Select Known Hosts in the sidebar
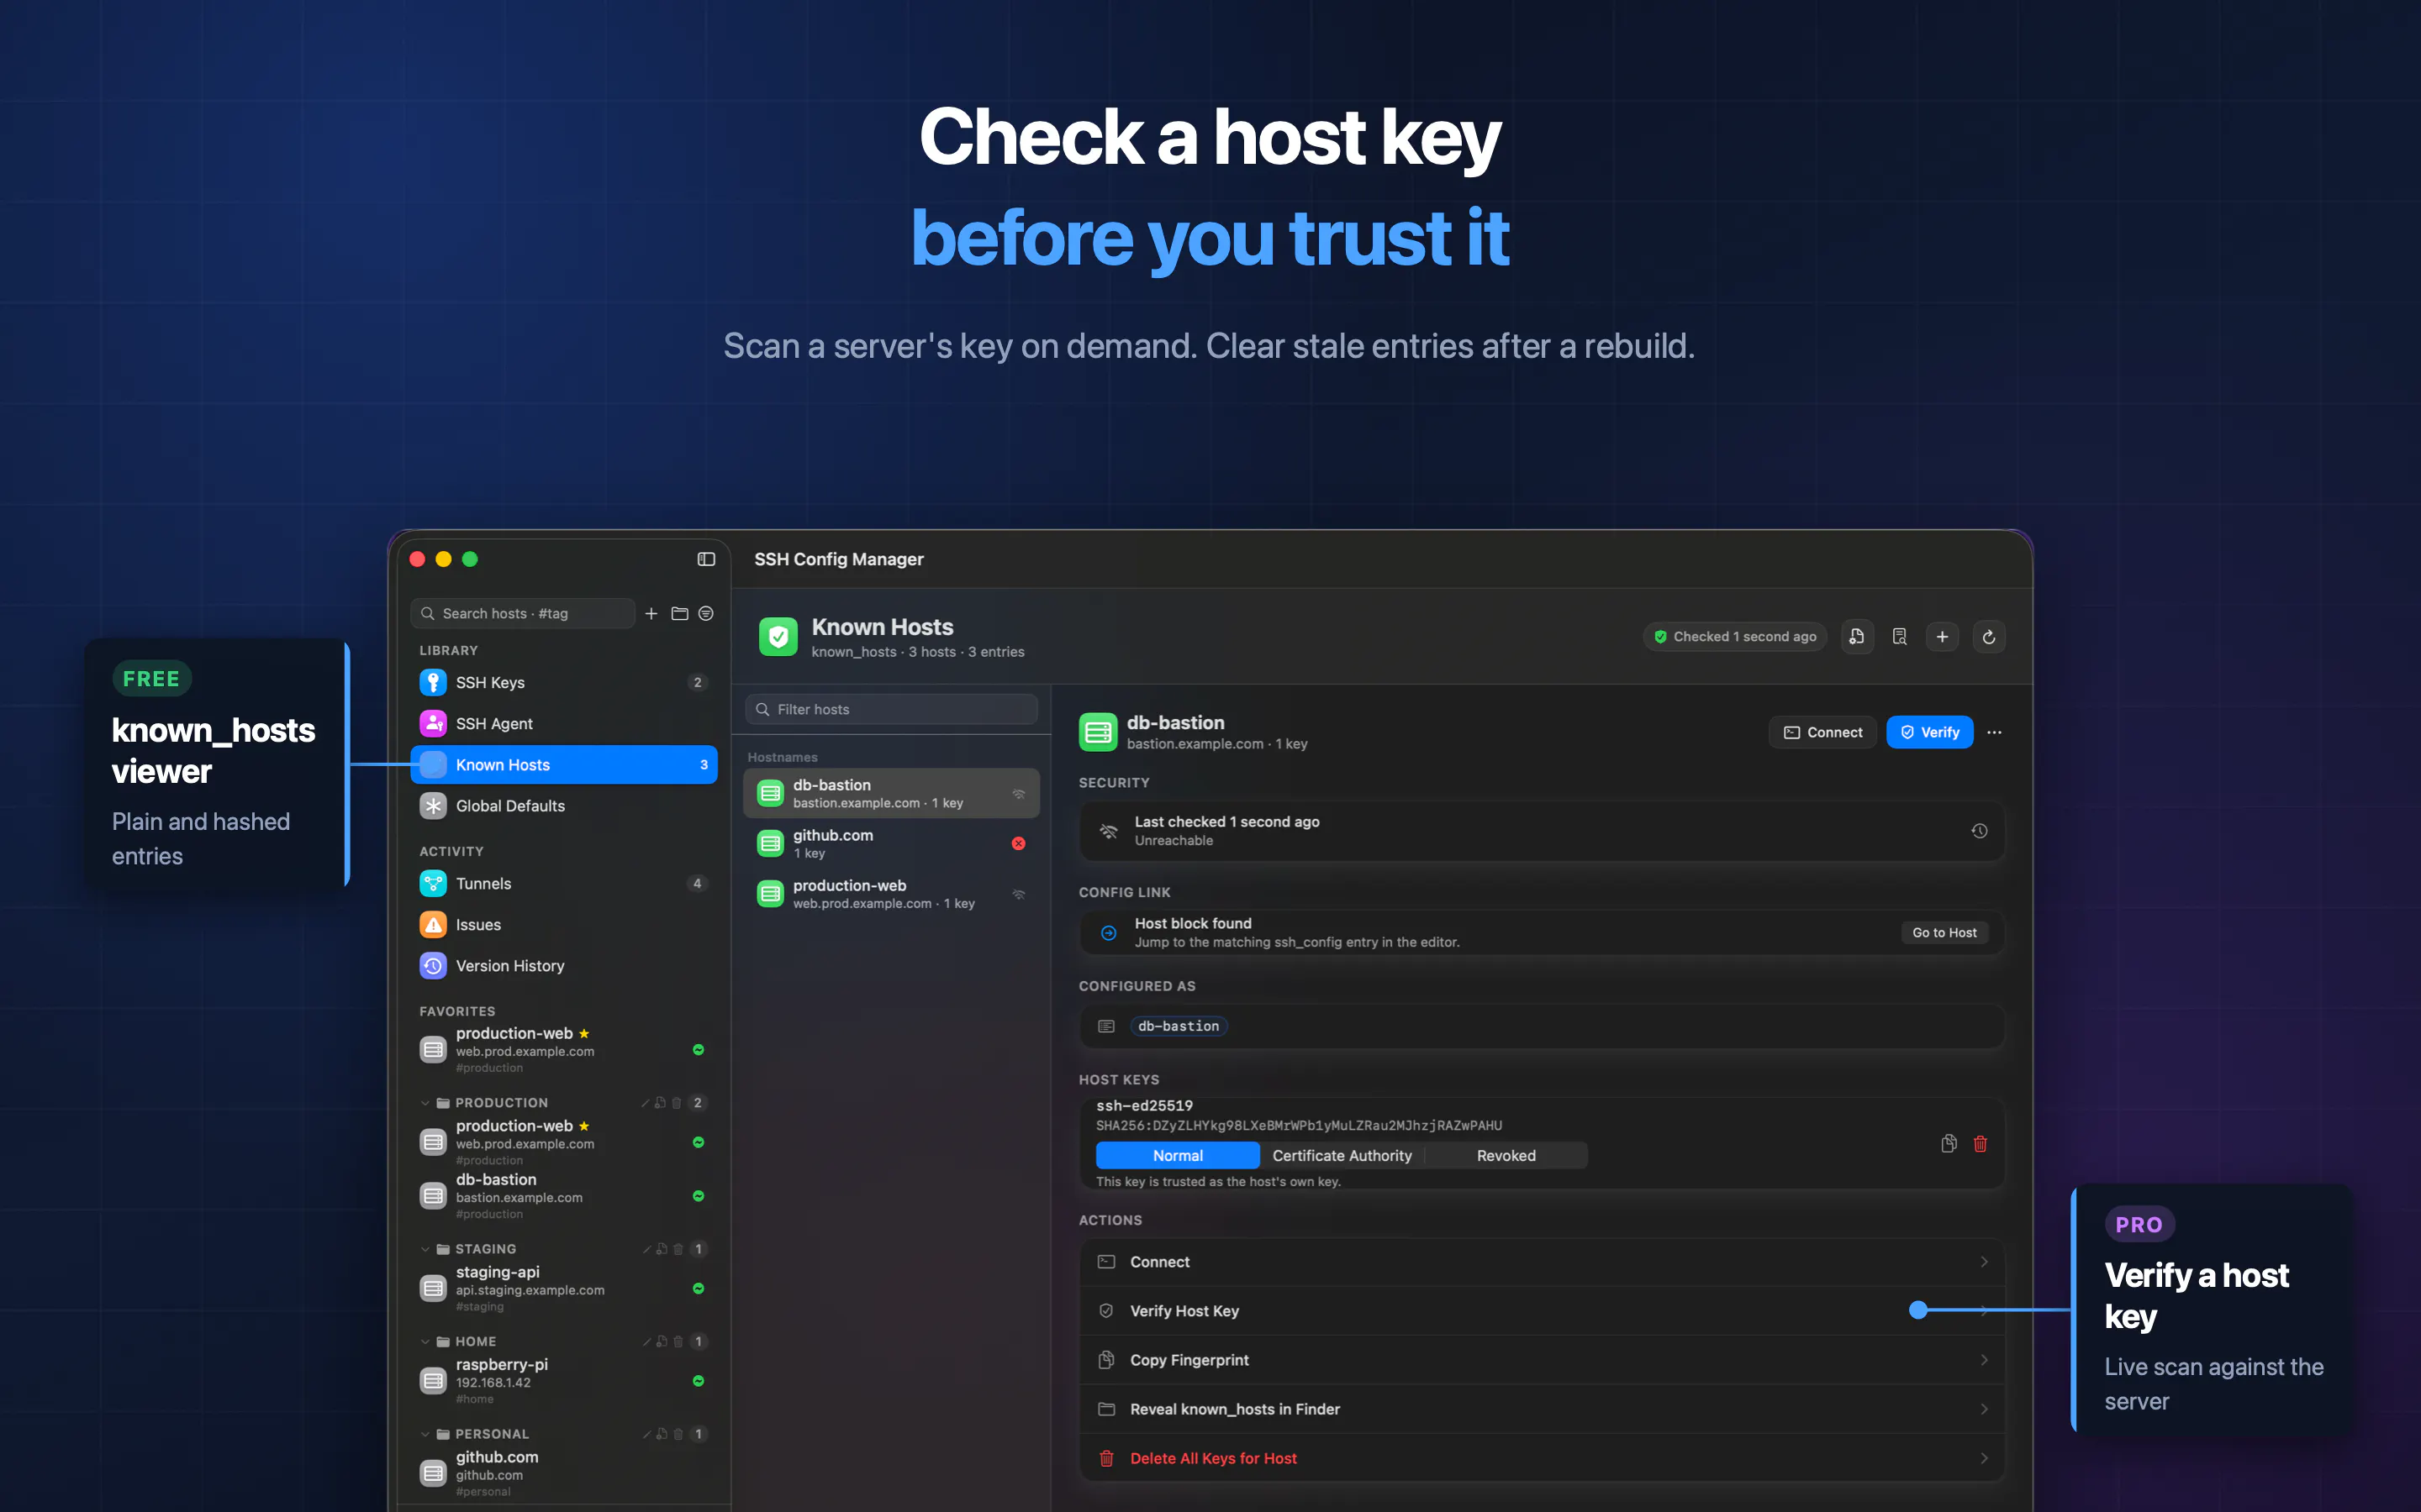Screen dimensions: 2421x1512 point(563,764)
